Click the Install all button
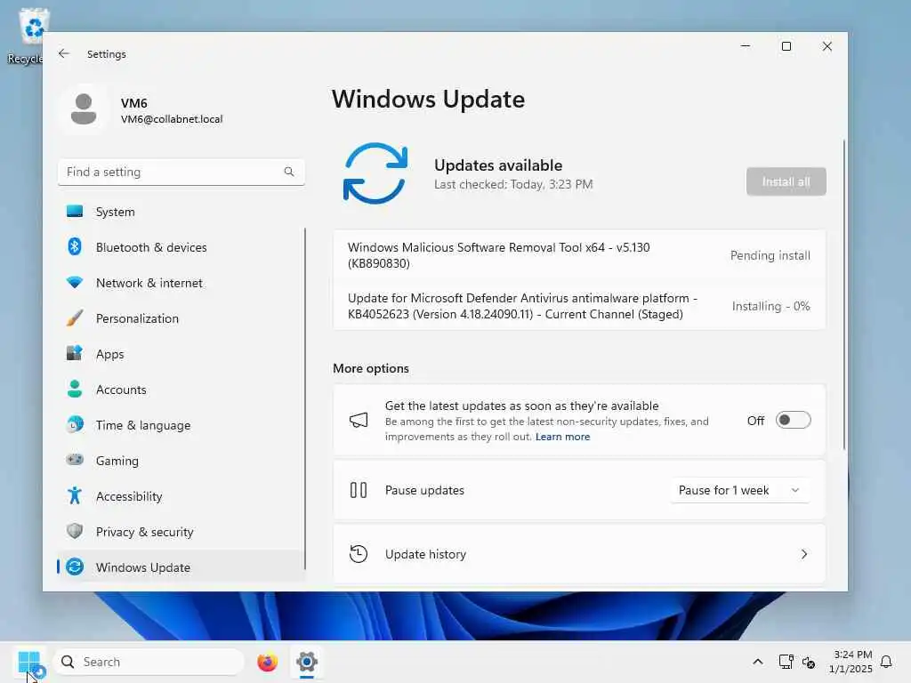This screenshot has height=683, width=911. click(786, 181)
